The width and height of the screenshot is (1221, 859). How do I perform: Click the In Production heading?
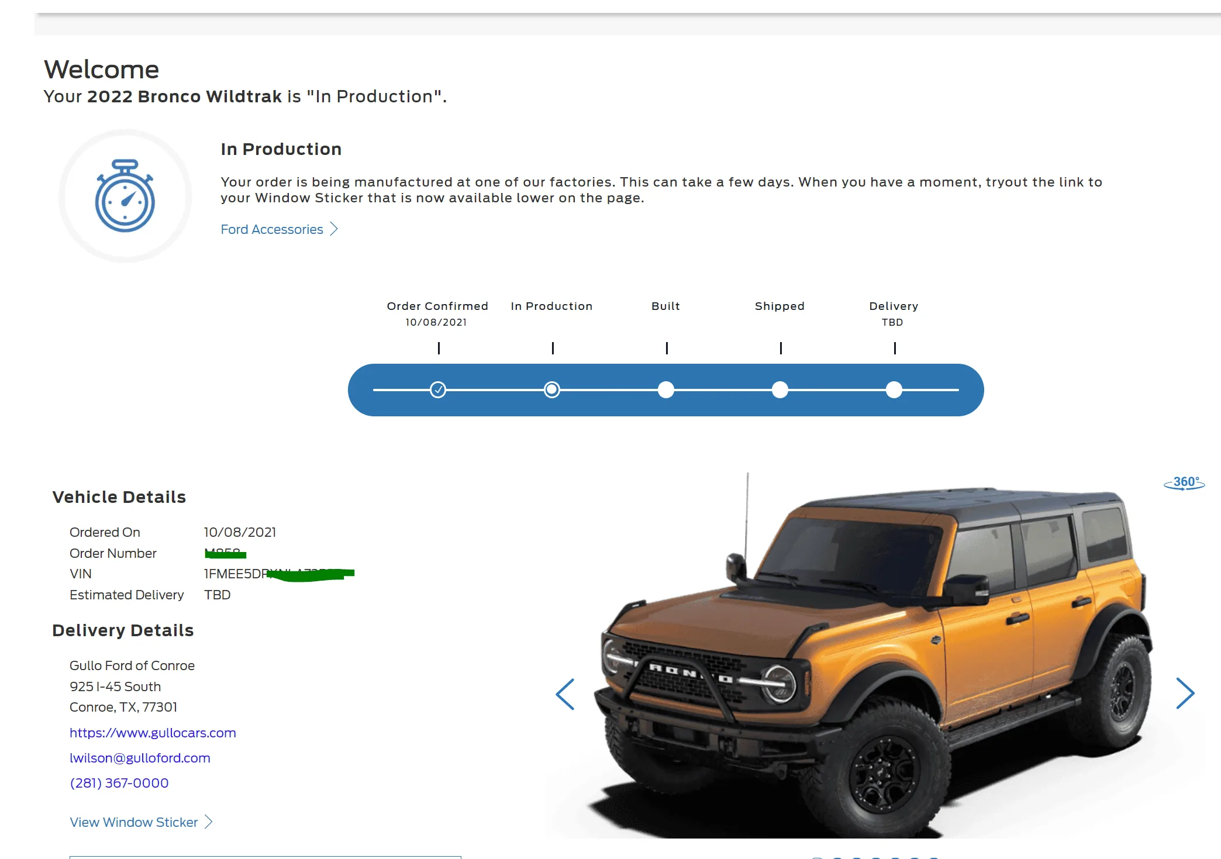pyautogui.click(x=281, y=149)
